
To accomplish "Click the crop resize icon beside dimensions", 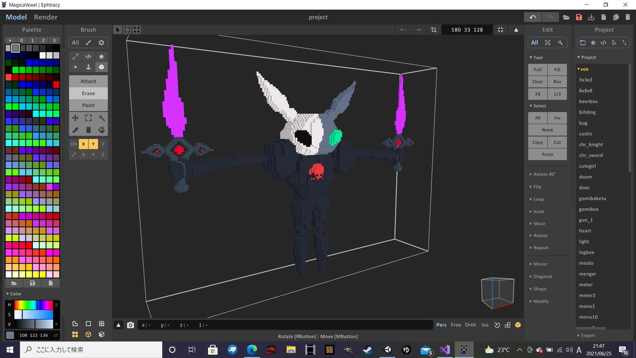I will click(434, 30).
